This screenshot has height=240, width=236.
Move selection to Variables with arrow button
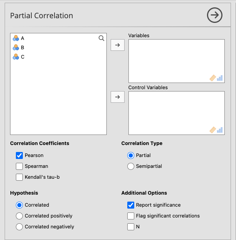[x=118, y=45]
